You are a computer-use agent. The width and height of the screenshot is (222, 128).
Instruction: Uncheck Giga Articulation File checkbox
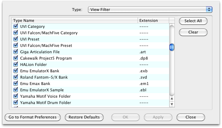tap(16, 52)
